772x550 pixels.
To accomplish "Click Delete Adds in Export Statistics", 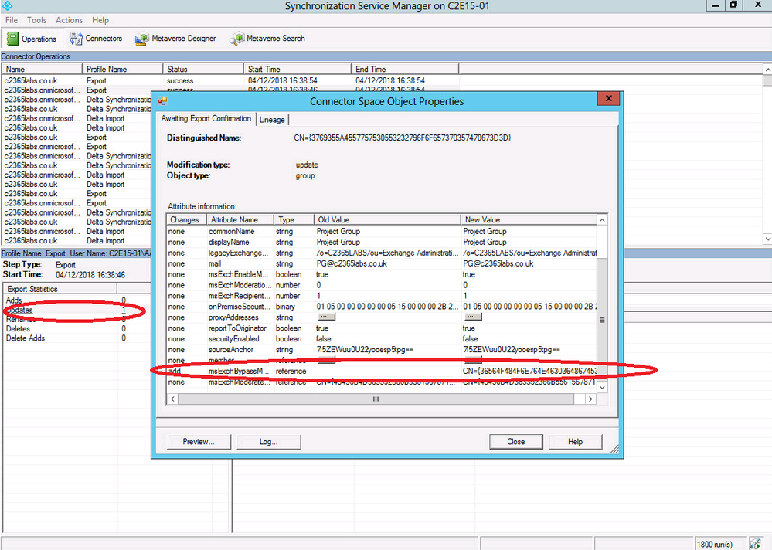I will coord(25,338).
